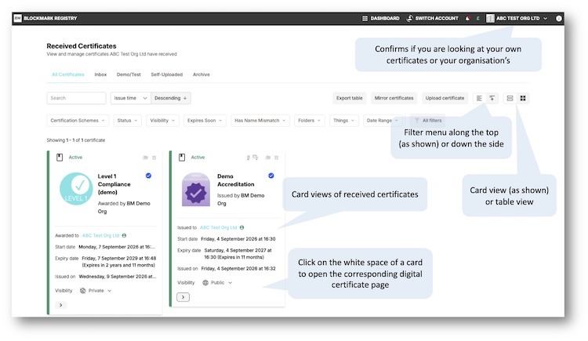Change Private visibility on Level 1 card
This screenshot has width=588, height=341.
[96, 291]
